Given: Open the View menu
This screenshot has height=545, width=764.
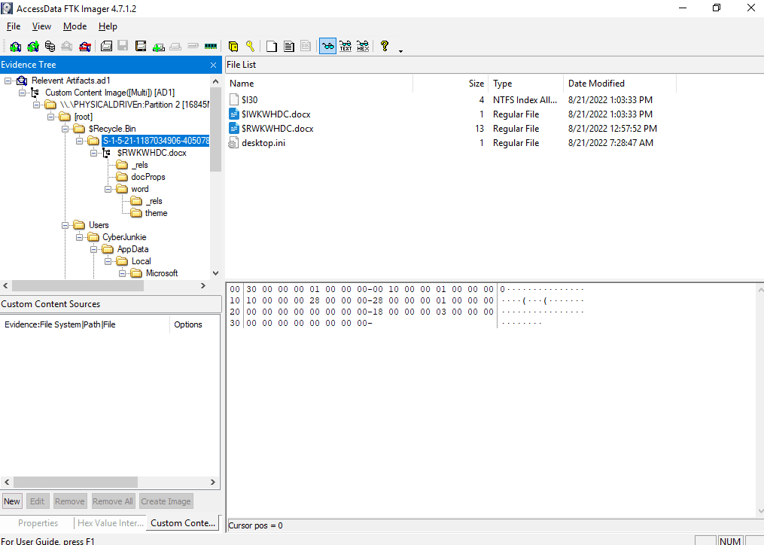Looking at the screenshot, I should click(41, 26).
